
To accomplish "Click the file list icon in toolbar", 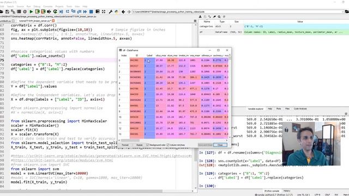I will pyautogui.click(x=19, y=11).
